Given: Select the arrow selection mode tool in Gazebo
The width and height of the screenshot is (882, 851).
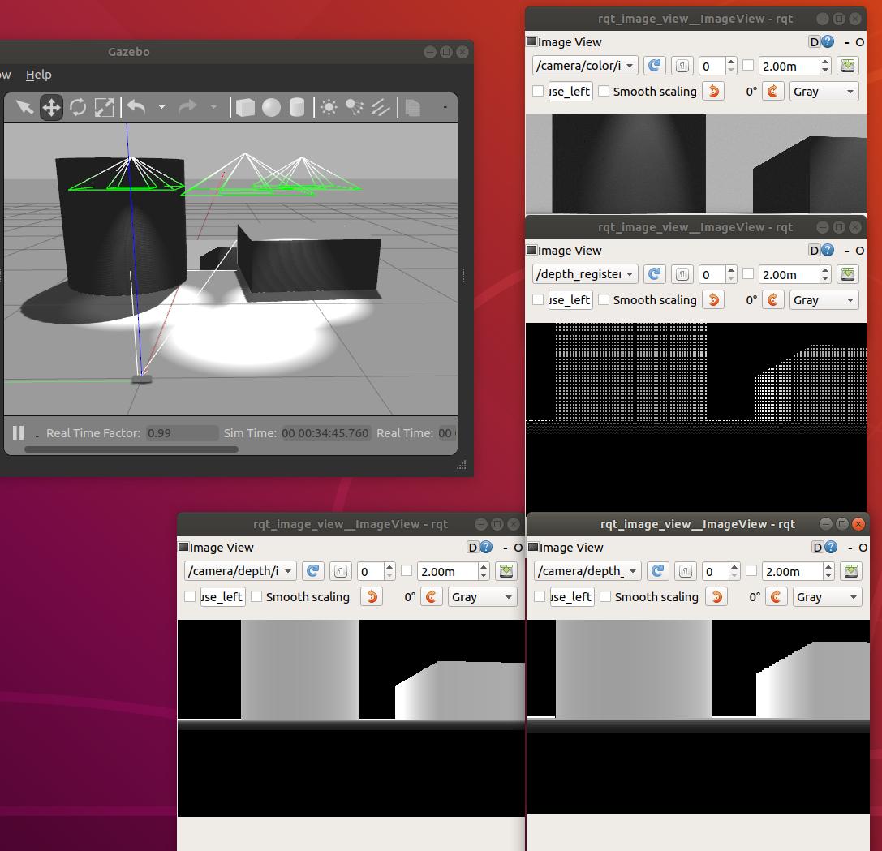Looking at the screenshot, I should 24,107.
